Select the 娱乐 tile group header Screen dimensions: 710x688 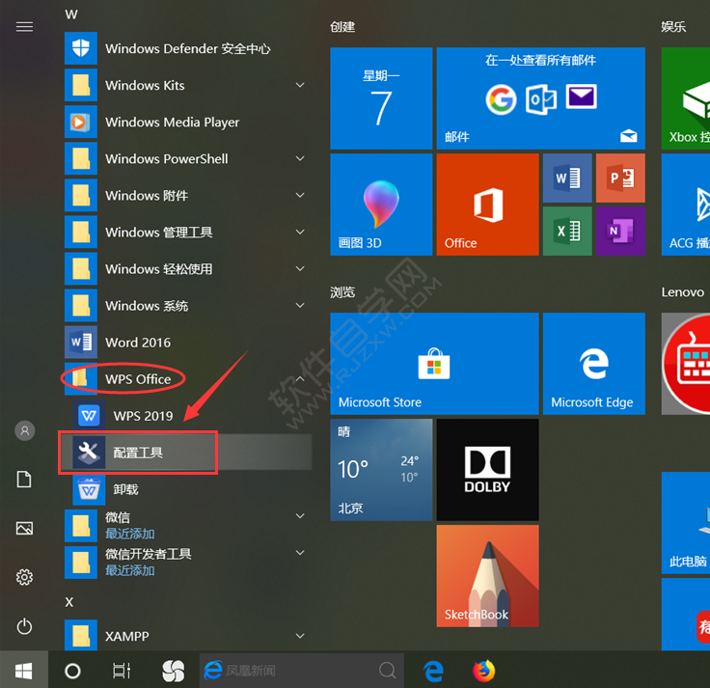[x=673, y=27]
